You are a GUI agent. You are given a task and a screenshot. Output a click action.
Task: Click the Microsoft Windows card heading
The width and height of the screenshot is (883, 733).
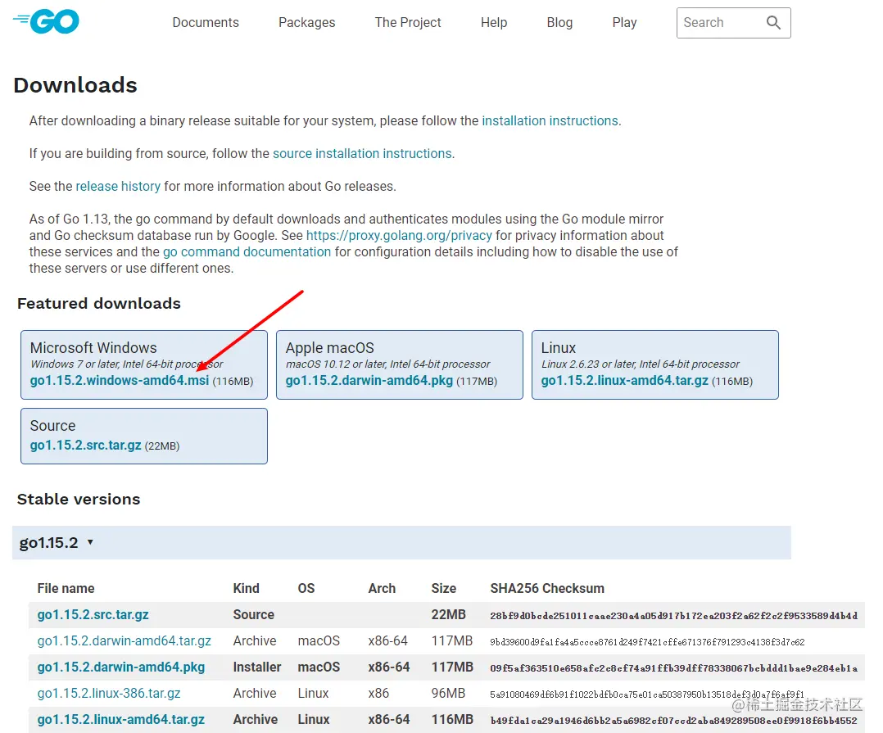tap(93, 348)
